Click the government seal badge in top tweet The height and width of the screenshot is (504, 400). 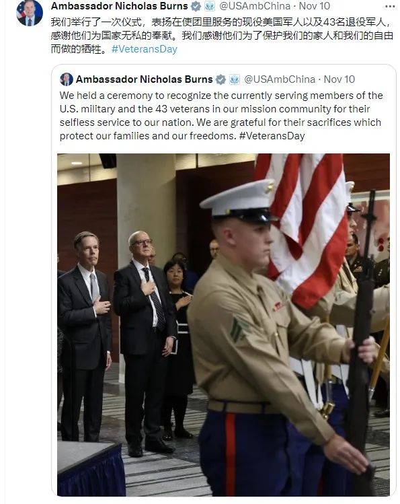[210, 6]
